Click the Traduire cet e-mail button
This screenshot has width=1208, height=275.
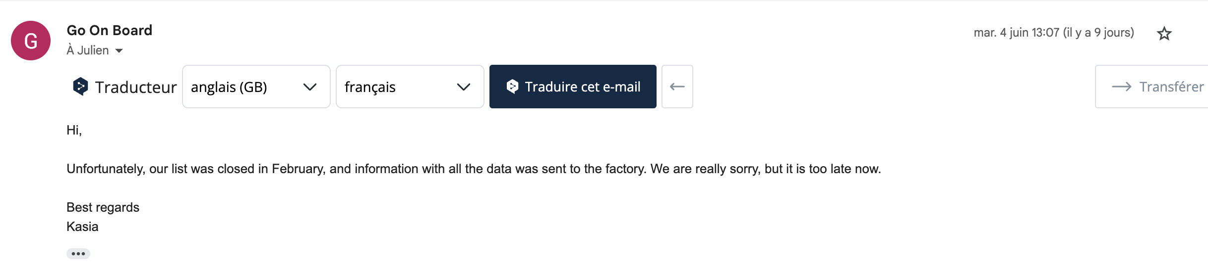573,87
